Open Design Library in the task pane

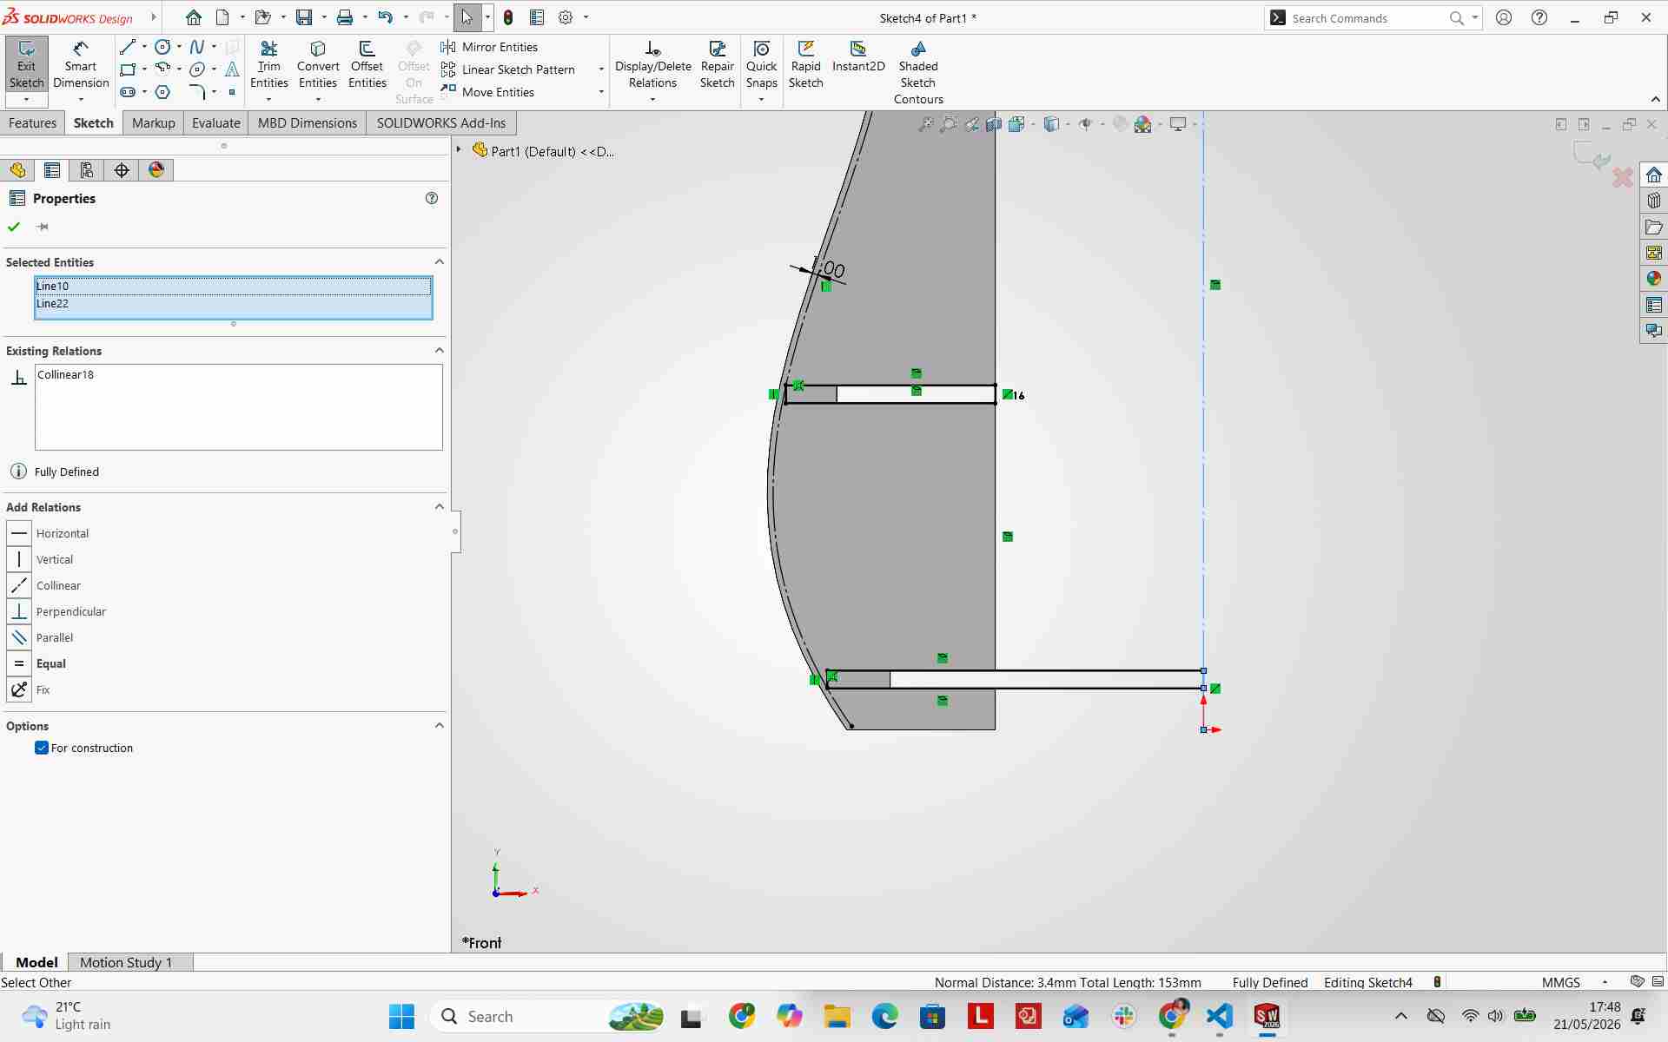pos(1653,201)
